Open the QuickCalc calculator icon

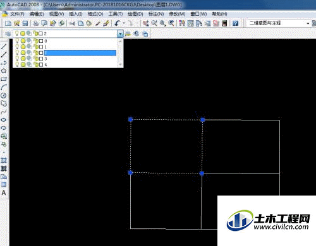click(x=224, y=23)
